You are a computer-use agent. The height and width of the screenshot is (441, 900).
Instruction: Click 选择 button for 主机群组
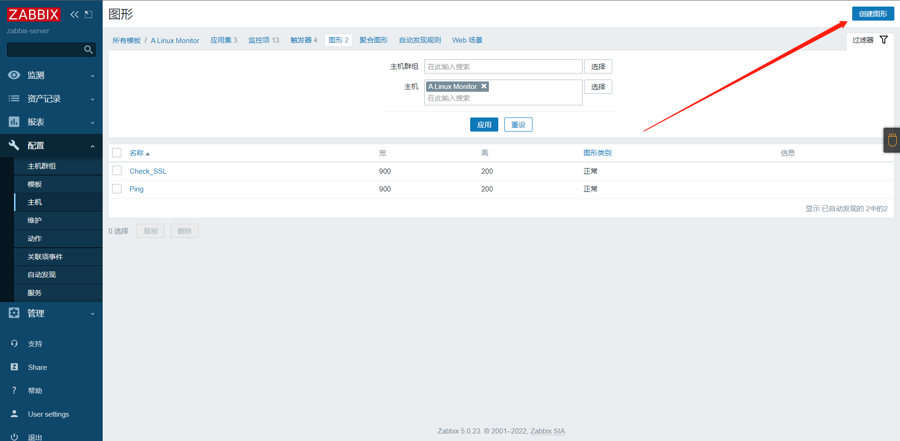click(598, 66)
